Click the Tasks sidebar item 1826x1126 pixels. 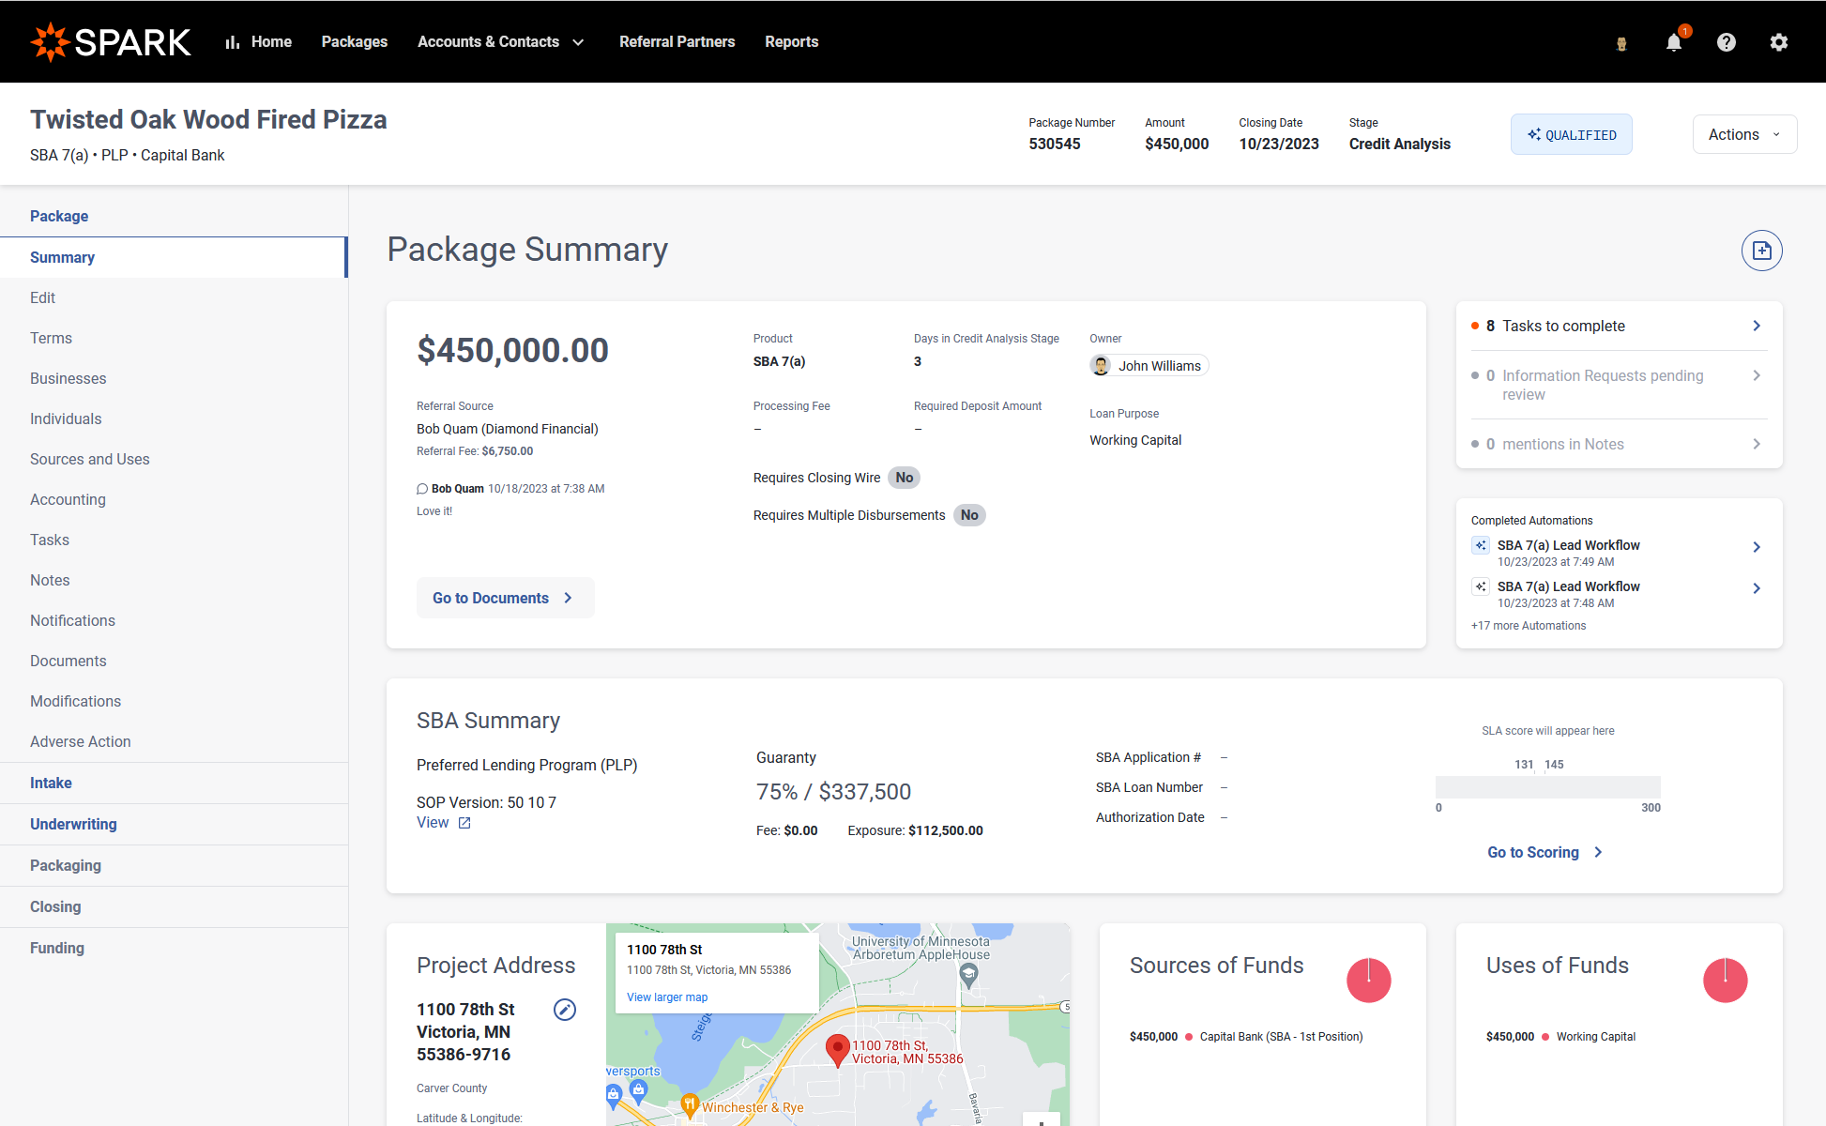click(x=174, y=540)
